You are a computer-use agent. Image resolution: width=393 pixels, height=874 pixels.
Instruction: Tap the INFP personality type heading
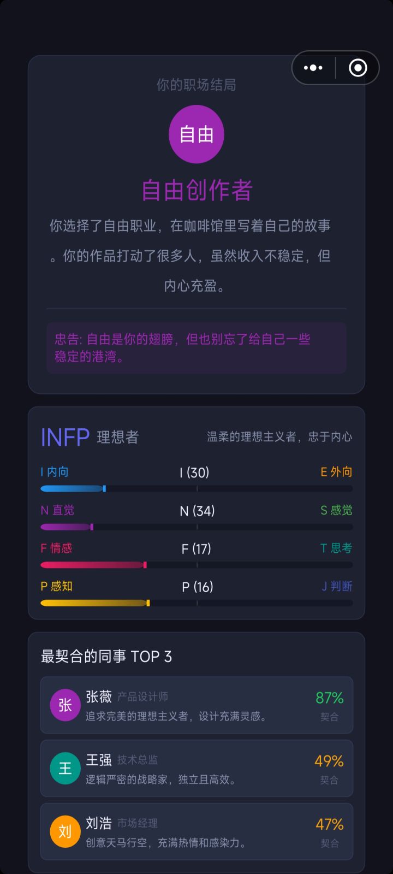tap(65, 437)
